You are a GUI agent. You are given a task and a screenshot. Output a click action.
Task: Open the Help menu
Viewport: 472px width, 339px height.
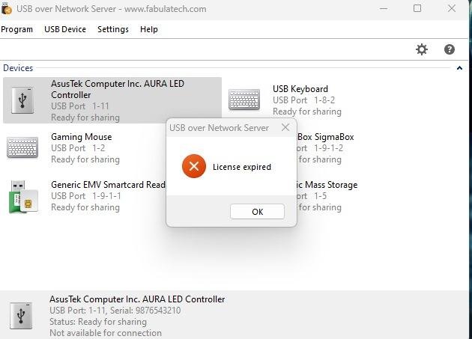coord(149,29)
